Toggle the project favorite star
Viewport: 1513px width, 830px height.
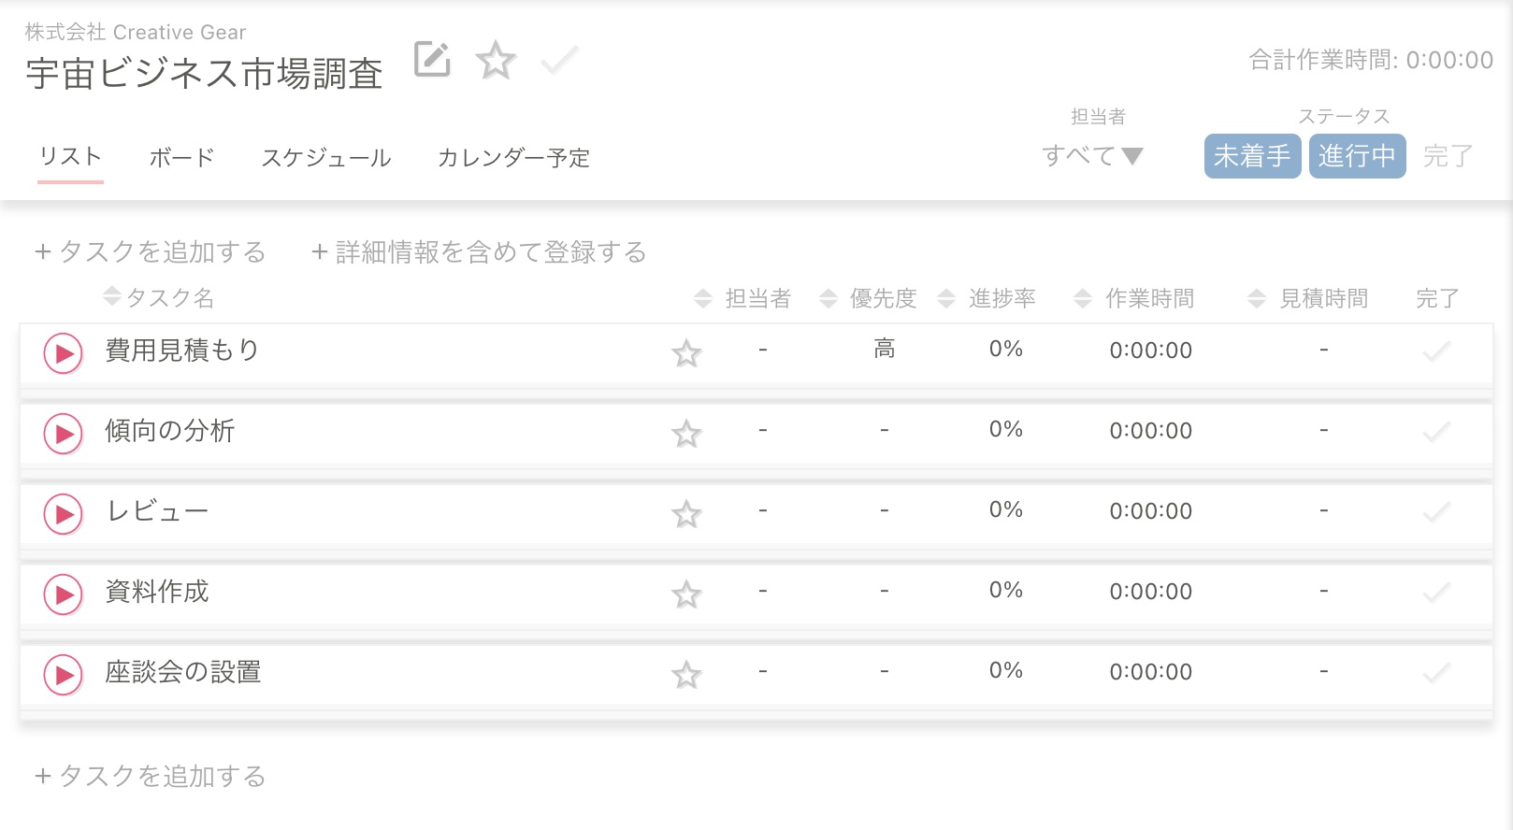pyautogui.click(x=496, y=60)
